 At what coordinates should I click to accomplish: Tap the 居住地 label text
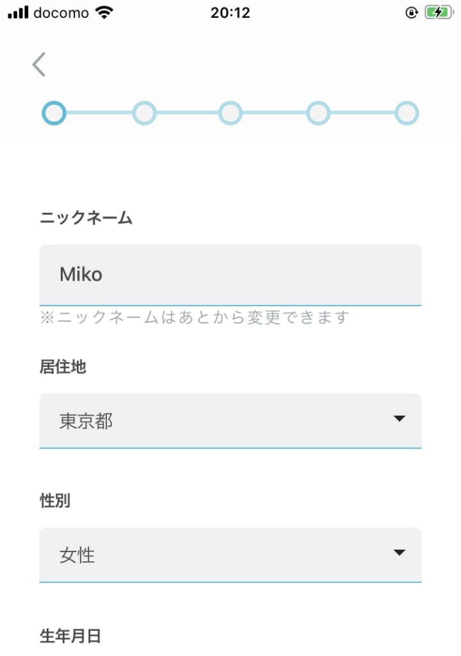click(63, 367)
